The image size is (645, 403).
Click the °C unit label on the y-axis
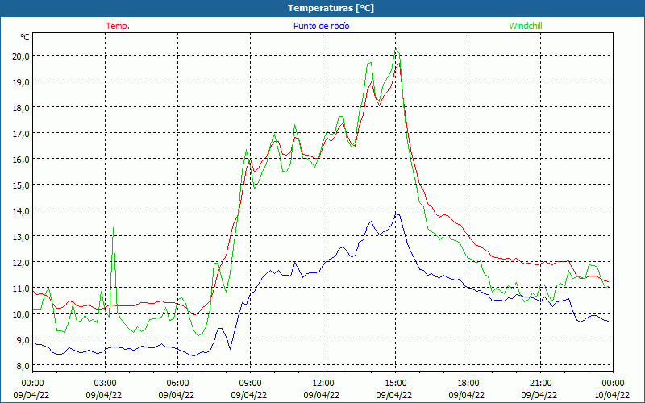point(25,37)
